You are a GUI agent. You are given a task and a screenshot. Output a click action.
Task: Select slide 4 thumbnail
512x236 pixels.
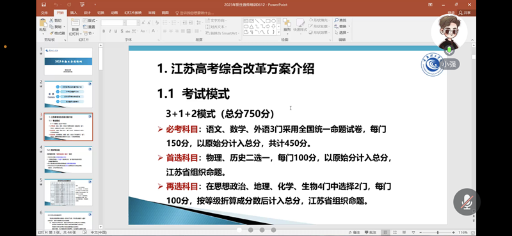coord(68,159)
